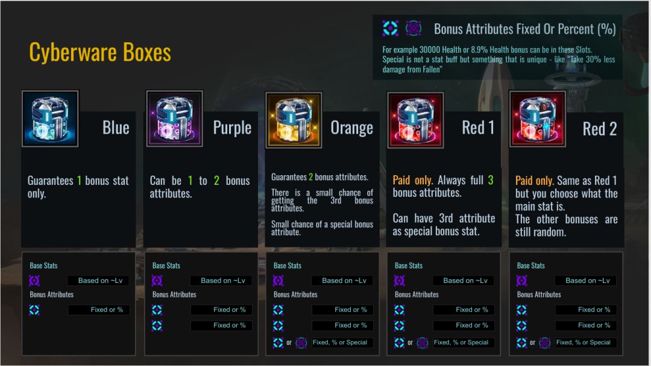
Task: Click the base stat icon in the Red 2 panel
Action: tap(522, 281)
